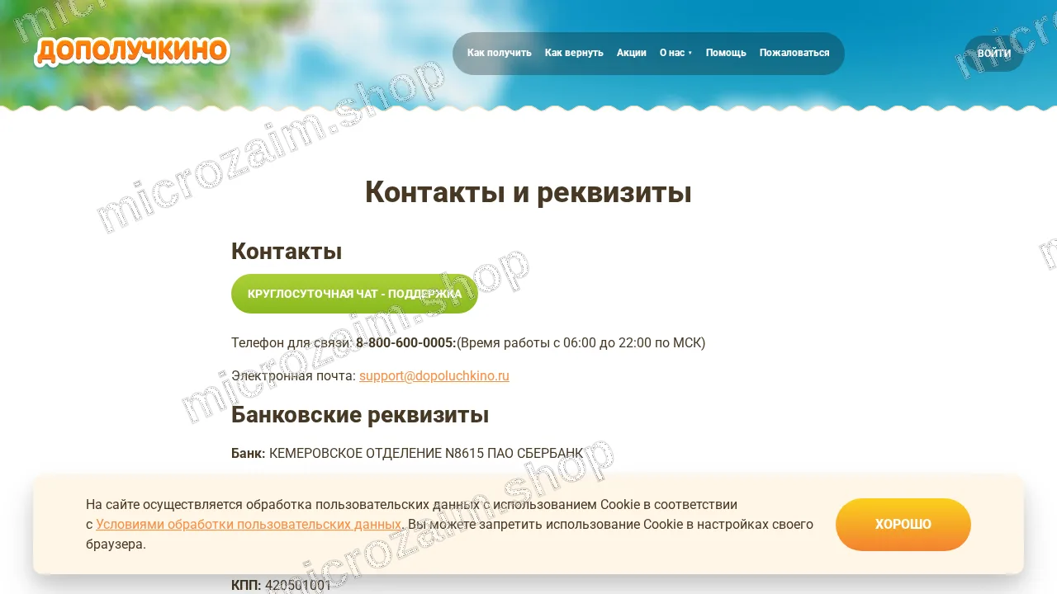Expand the О нас dropdown menu

(675, 53)
